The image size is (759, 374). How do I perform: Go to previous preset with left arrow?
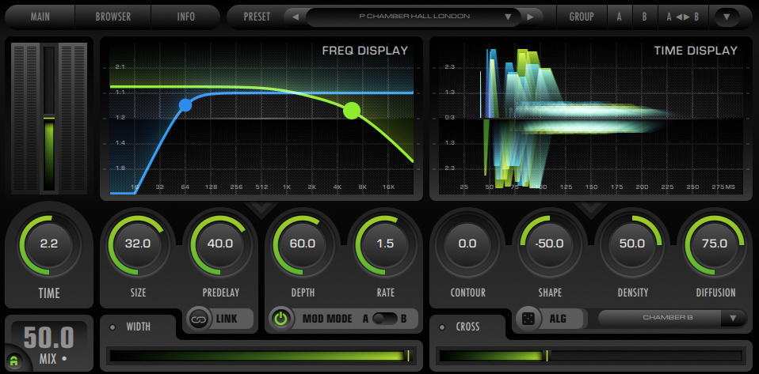(296, 17)
